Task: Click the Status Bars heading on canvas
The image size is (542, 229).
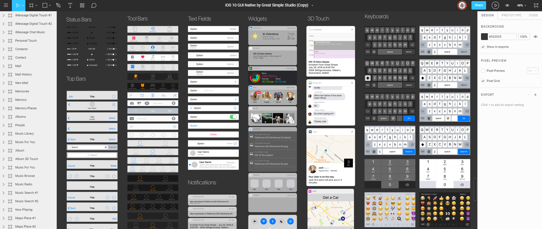Action: pos(79,19)
